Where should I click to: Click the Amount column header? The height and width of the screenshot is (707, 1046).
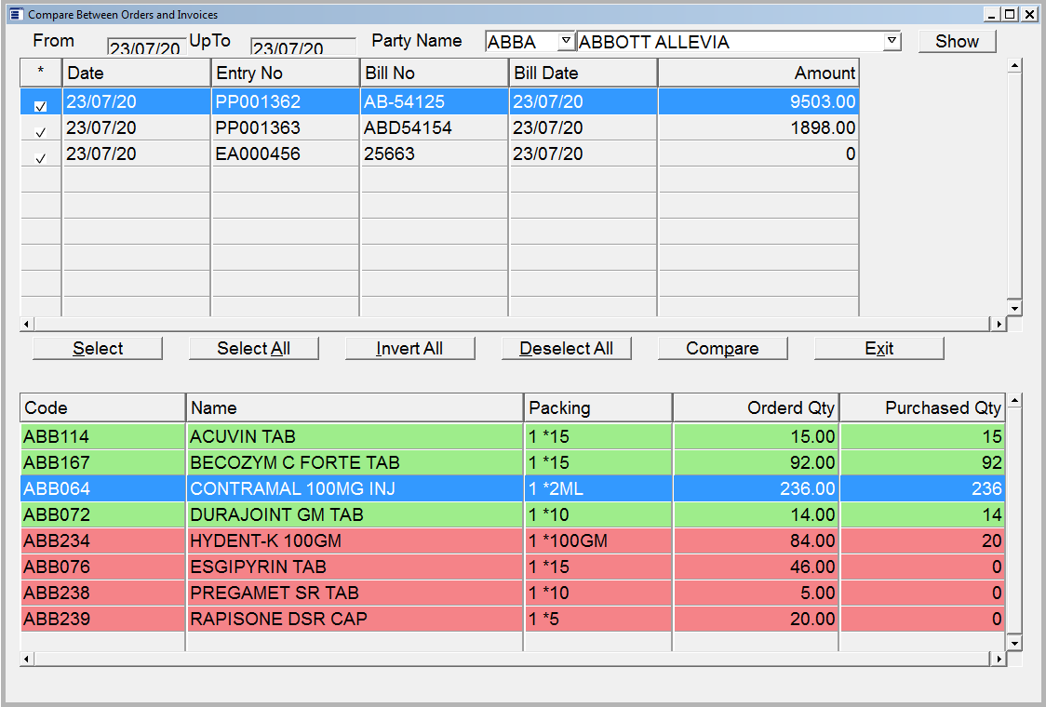tap(758, 73)
